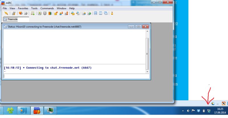This screenshot has width=228, height=118.
Task: Open the Favorites menu
Action: [x=23, y=8]
